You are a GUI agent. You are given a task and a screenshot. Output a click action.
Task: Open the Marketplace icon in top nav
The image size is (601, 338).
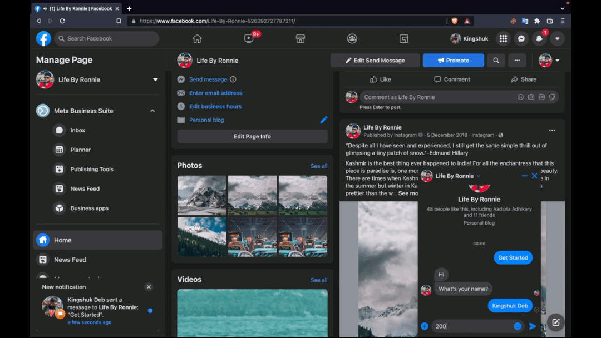point(300,39)
